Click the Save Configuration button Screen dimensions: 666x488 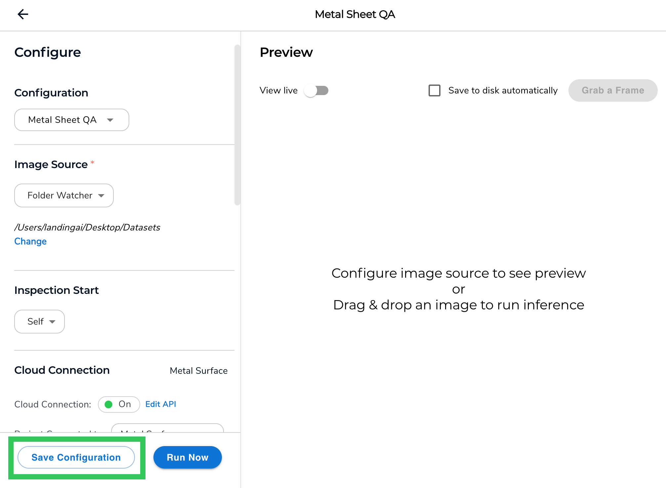pos(76,457)
